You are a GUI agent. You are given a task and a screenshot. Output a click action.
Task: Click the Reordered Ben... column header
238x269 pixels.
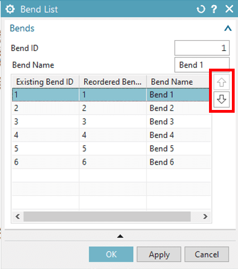tap(113, 82)
